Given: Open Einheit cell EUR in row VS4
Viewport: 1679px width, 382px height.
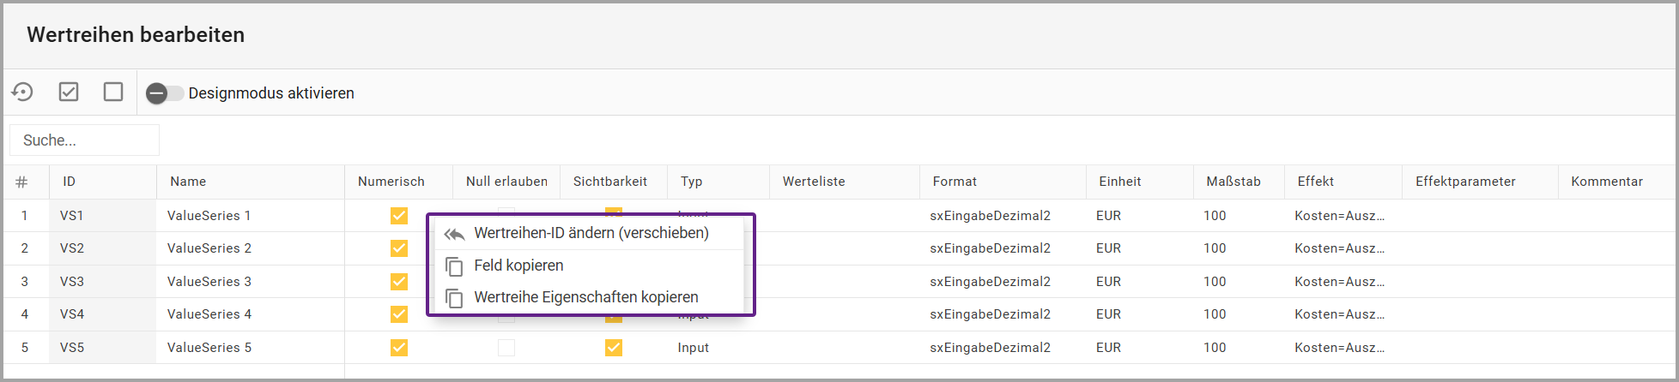Looking at the screenshot, I should [1108, 314].
